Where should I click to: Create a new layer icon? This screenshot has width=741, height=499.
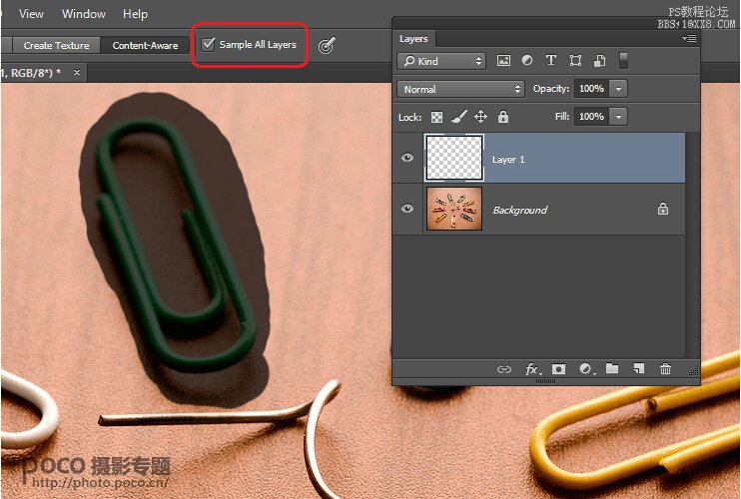pos(639,368)
